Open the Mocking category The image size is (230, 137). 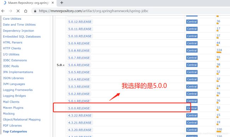point(9,114)
